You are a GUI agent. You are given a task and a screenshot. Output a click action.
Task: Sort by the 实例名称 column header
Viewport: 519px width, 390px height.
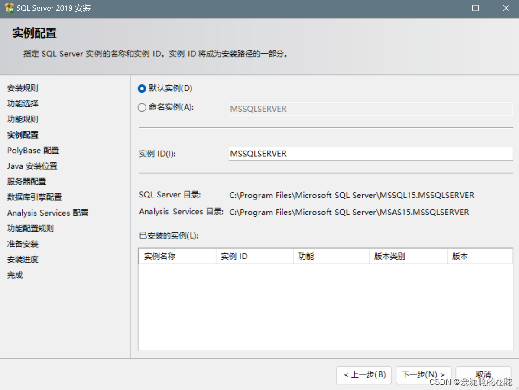(x=178, y=256)
